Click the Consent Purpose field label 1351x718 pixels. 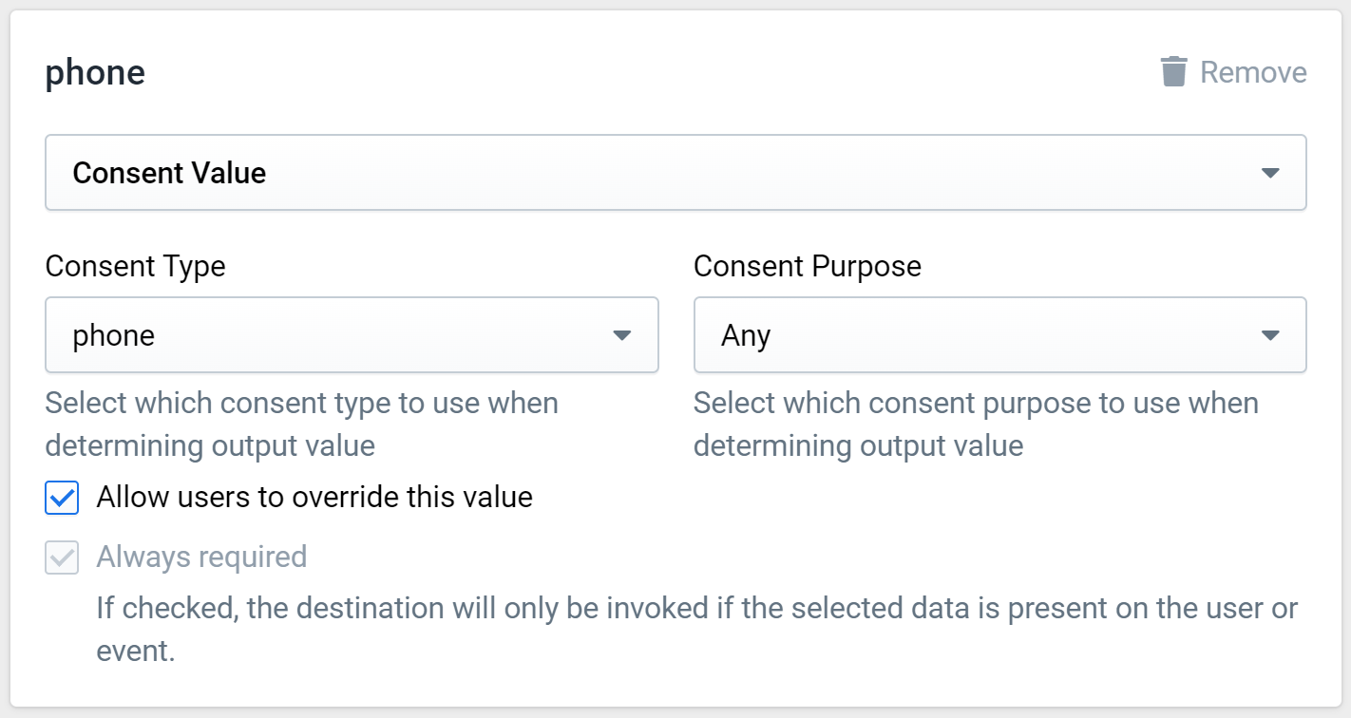(x=808, y=266)
